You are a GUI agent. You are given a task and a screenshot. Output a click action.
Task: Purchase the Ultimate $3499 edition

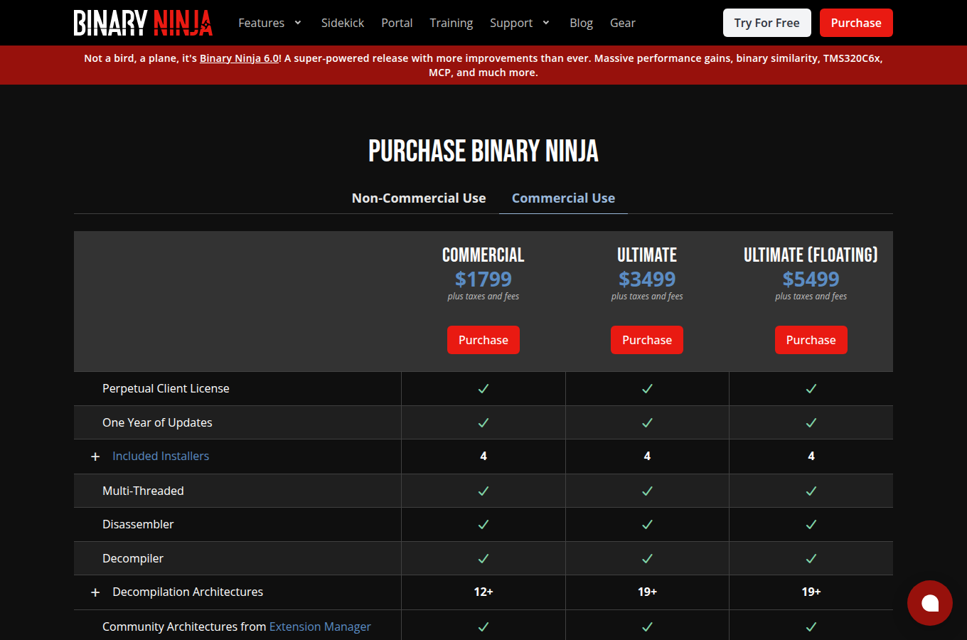click(647, 340)
